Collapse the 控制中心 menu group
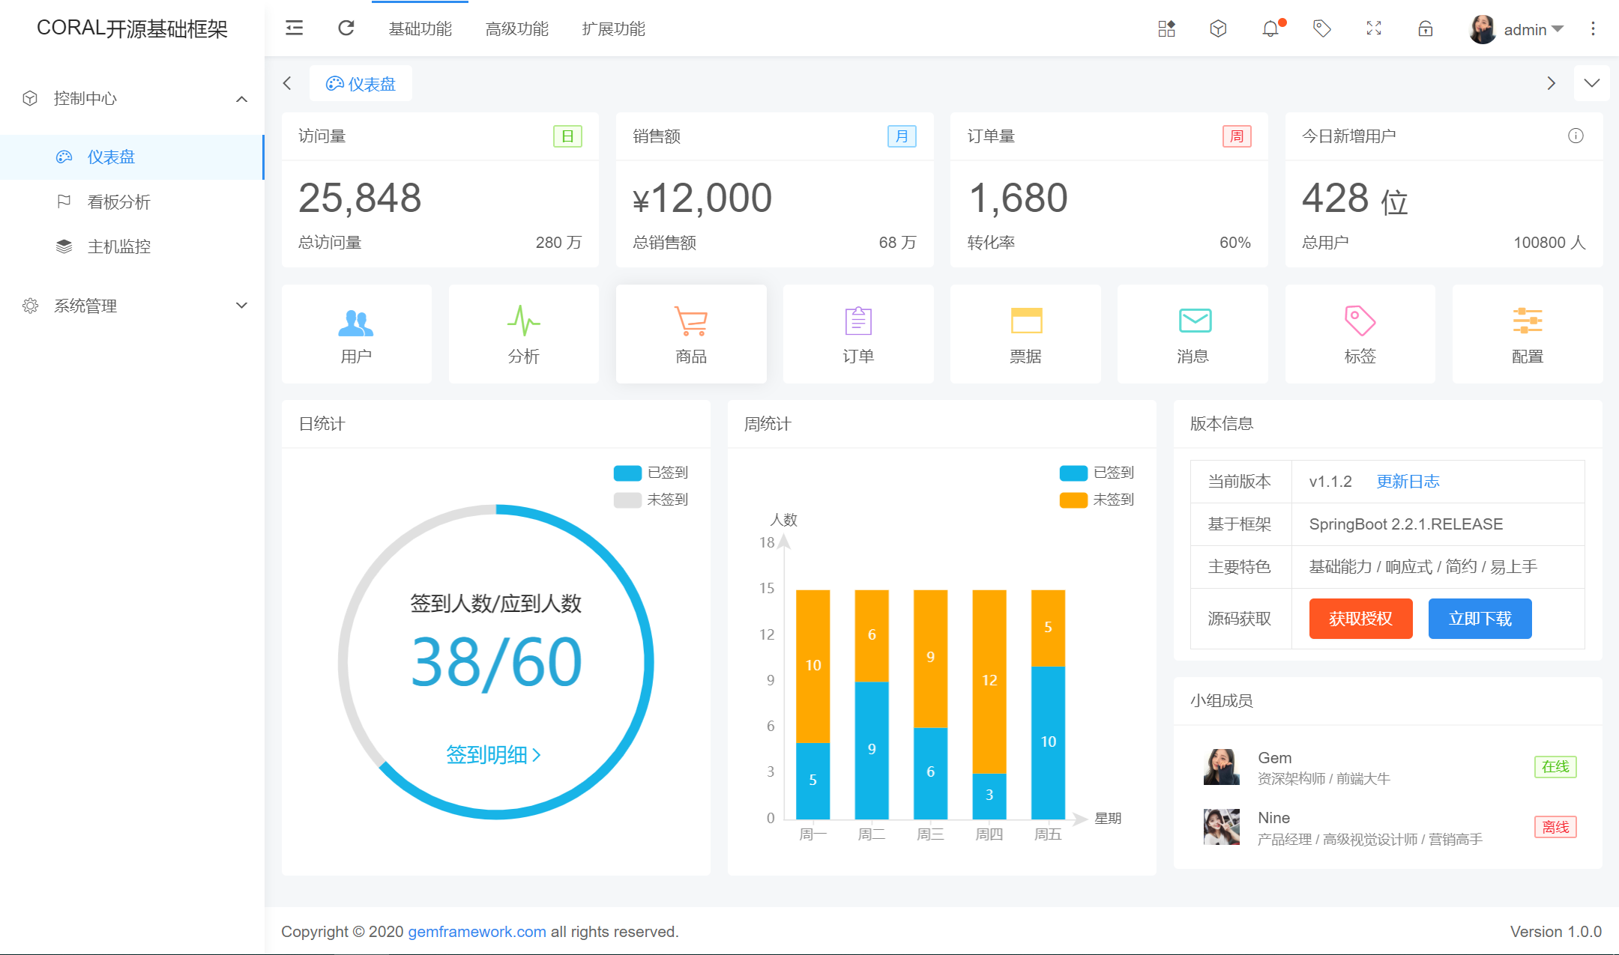 point(132,98)
